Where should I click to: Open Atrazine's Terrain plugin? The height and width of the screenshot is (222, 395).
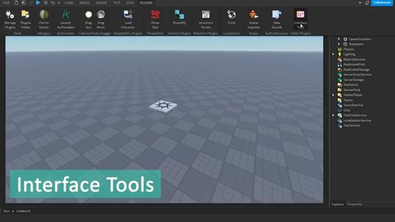pyautogui.click(x=206, y=19)
